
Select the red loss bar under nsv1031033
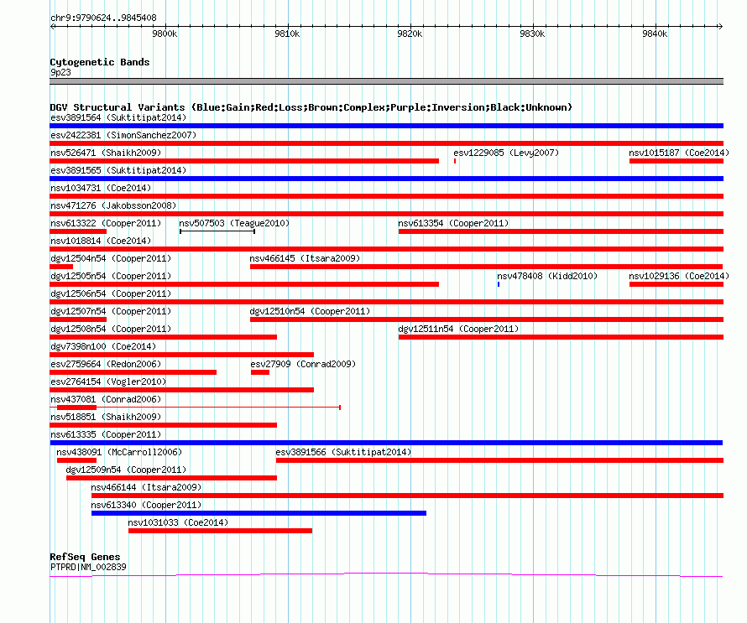pos(220,531)
